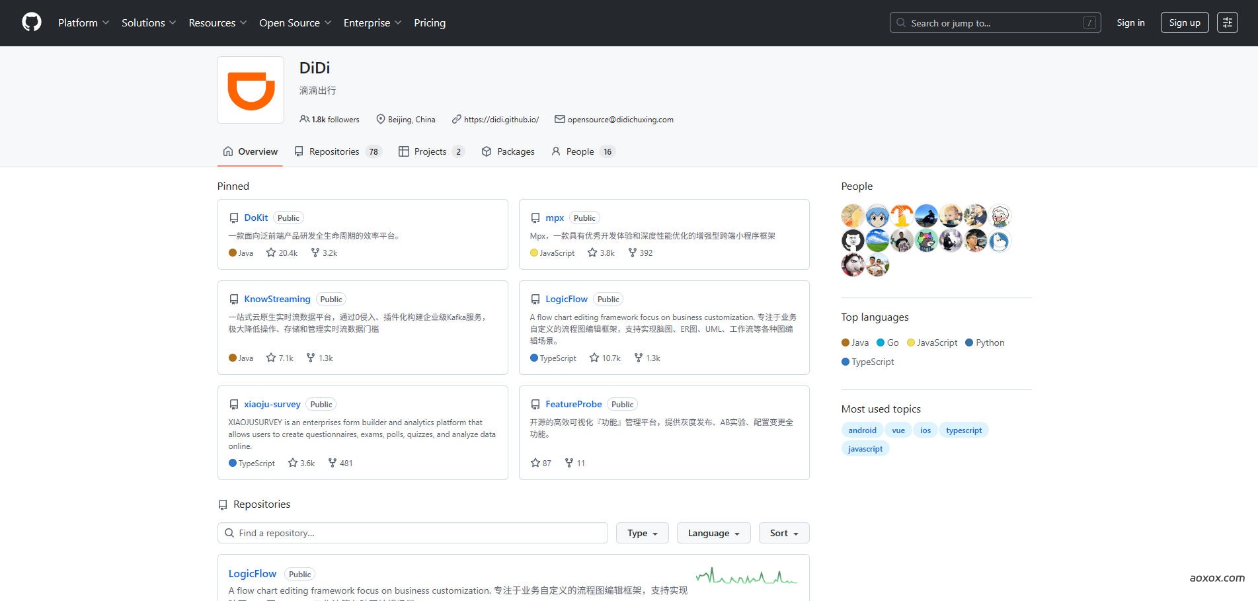Click the Sign up button
The height and width of the screenshot is (601, 1258).
[x=1184, y=22]
